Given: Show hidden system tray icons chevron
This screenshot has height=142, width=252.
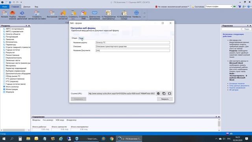Looking at the screenshot, I should click(216, 138).
